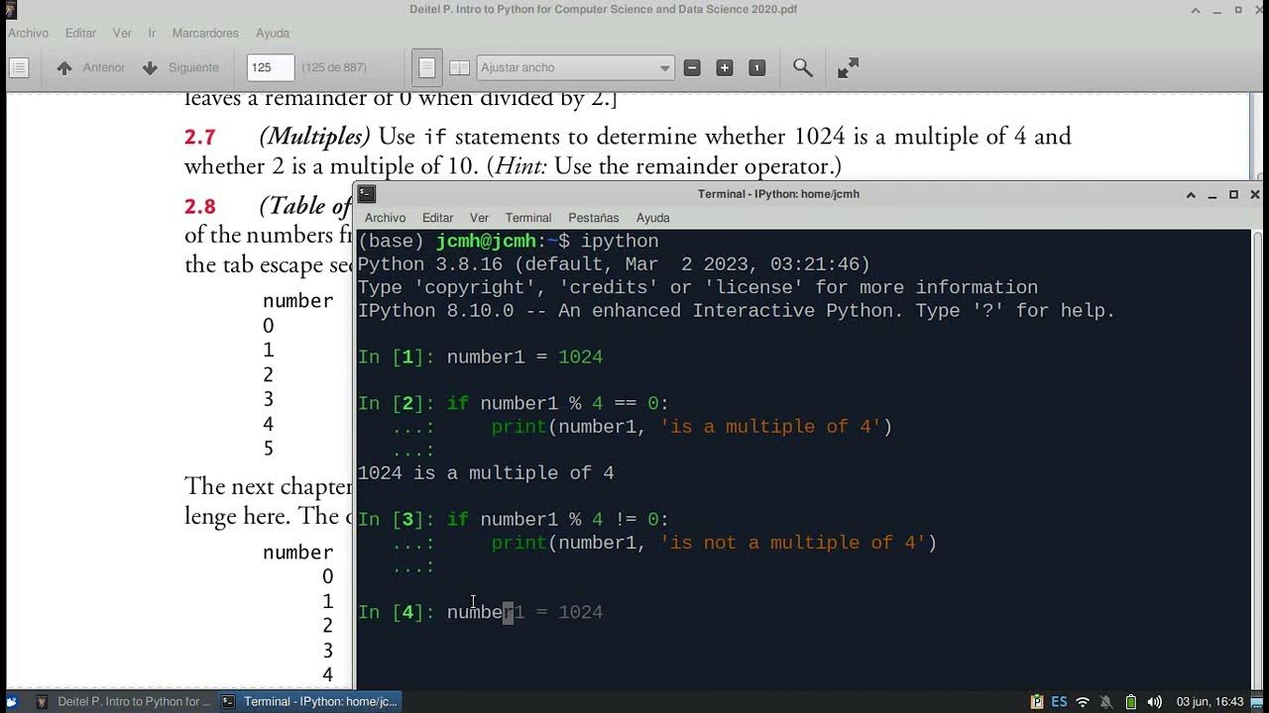Switch to Deitel P. Intro to Python taskbar item

124,701
